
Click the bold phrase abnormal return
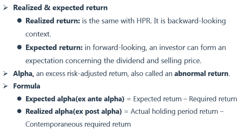(x=201, y=73)
